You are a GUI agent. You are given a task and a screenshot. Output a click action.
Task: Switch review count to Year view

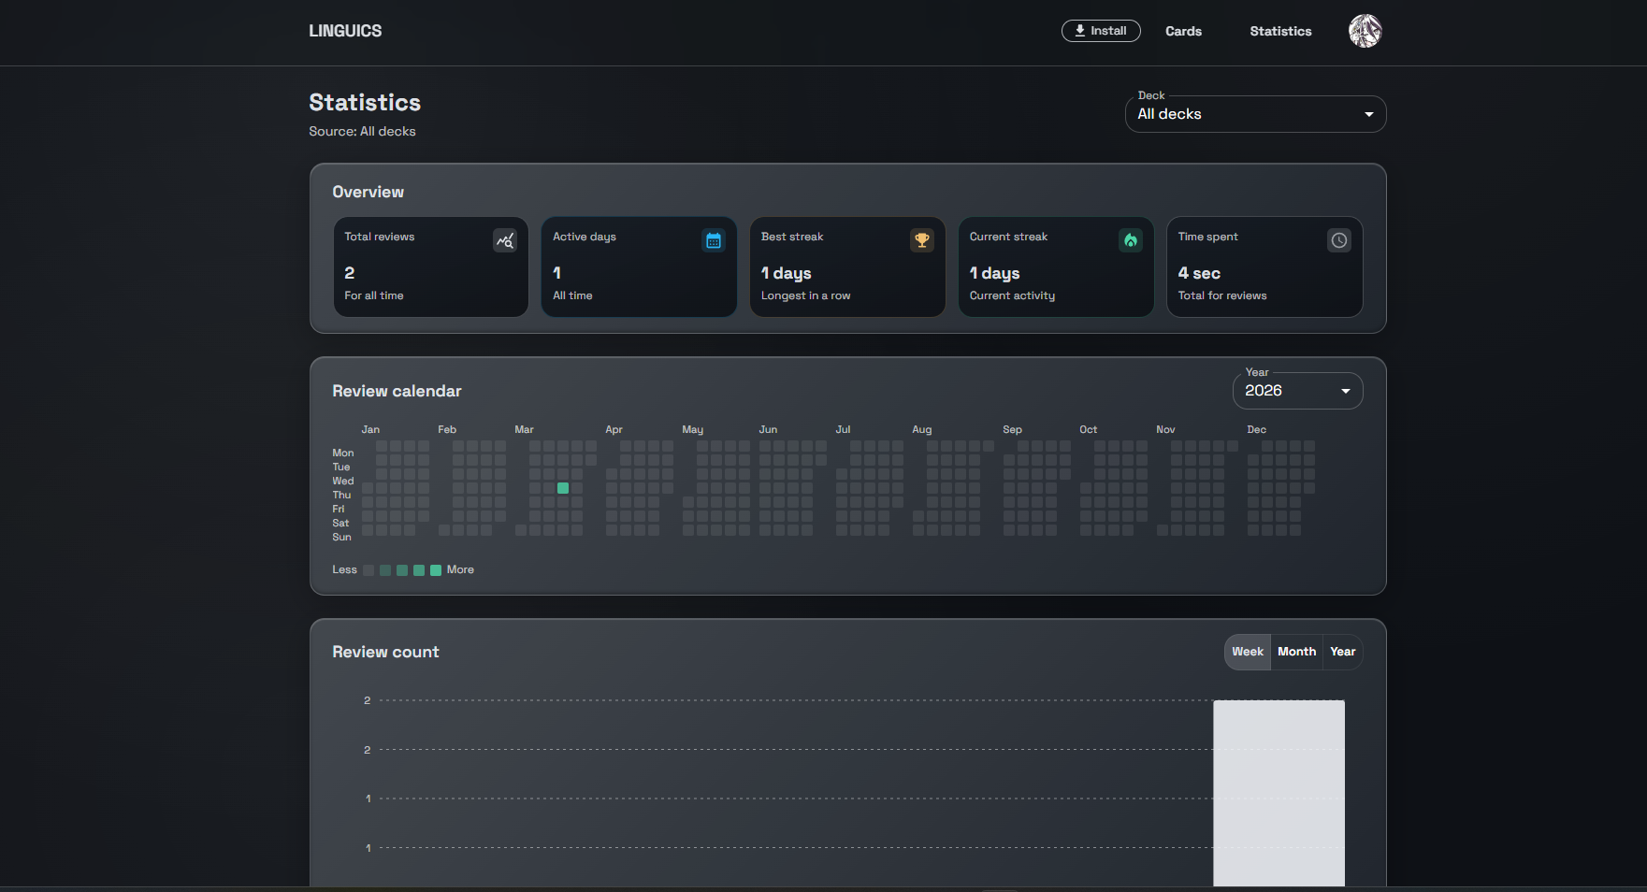tap(1343, 652)
